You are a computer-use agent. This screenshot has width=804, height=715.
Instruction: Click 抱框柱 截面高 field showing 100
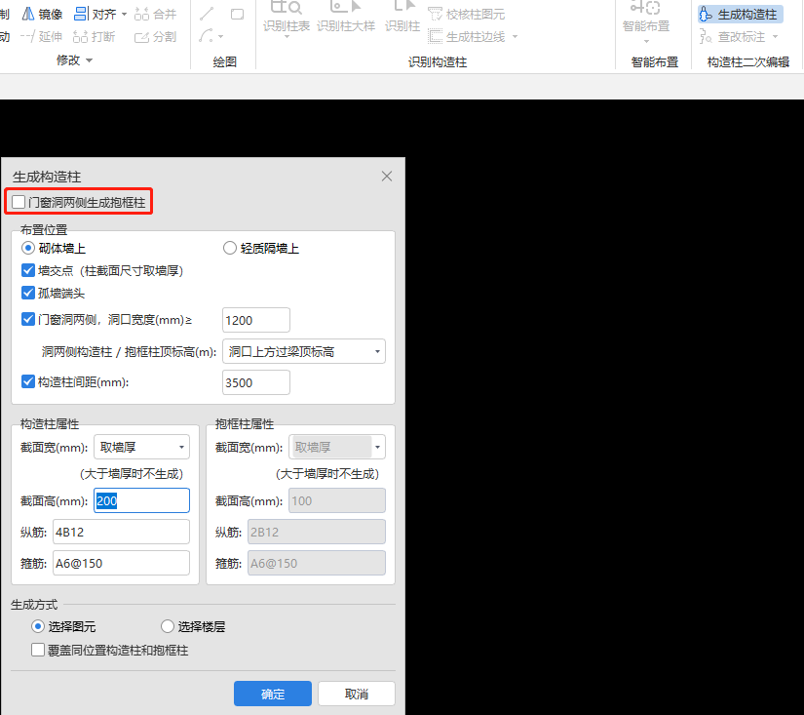[337, 501]
